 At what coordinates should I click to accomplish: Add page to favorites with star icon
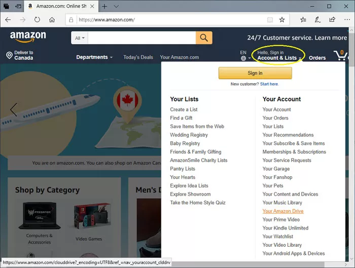[282, 20]
